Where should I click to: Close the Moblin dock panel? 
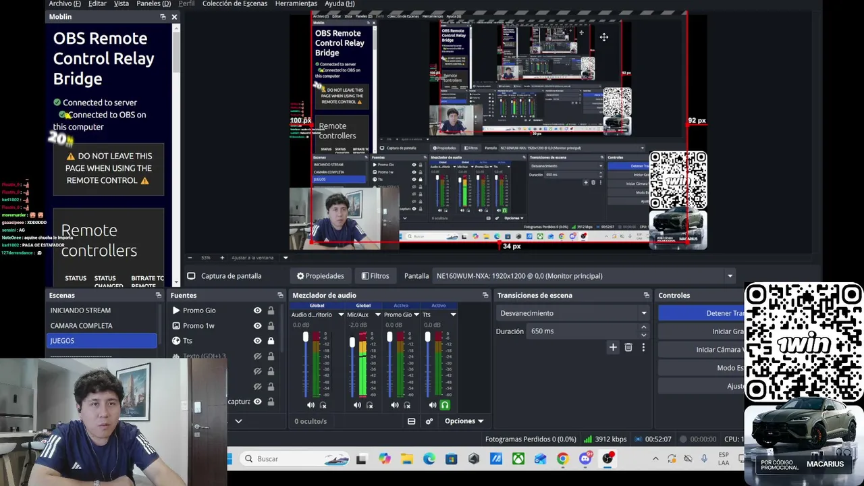(174, 17)
